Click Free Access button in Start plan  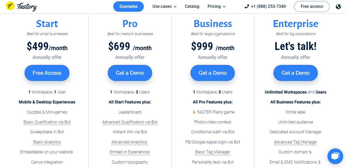(47, 73)
